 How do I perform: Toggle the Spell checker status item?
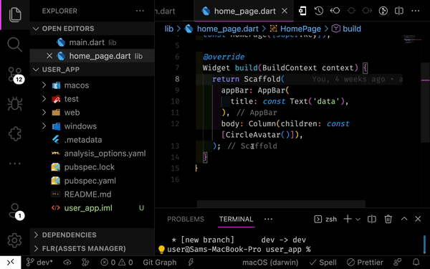tap(322, 263)
